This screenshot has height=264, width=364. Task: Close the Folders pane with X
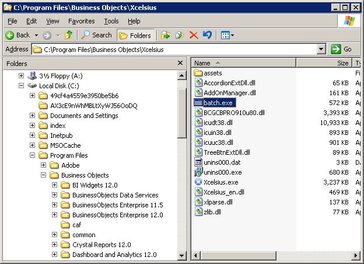click(x=180, y=63)
